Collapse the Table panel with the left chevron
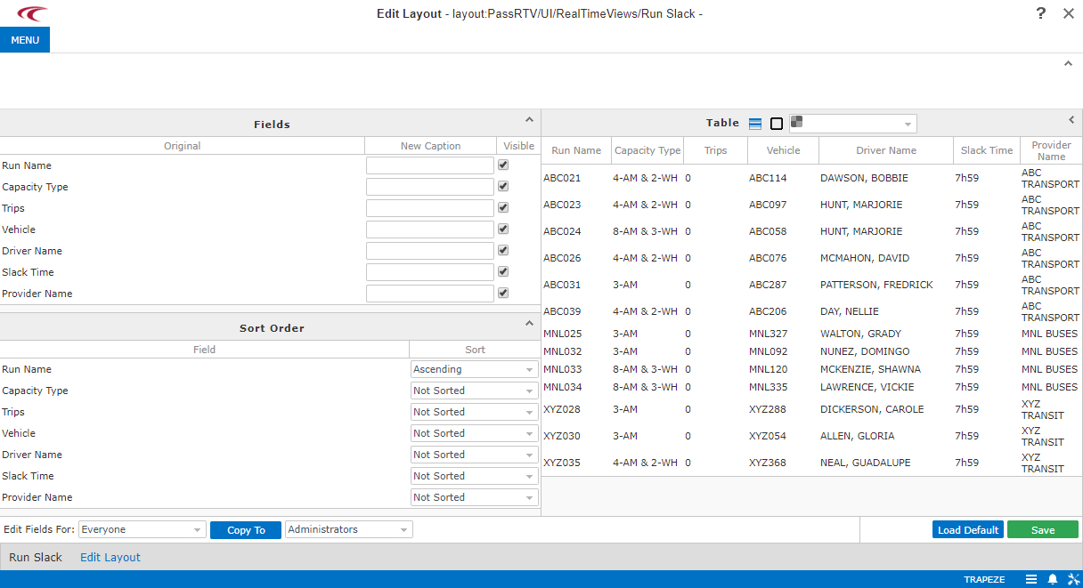This screenshot has height=588, width=1083. pos(1071,118)
